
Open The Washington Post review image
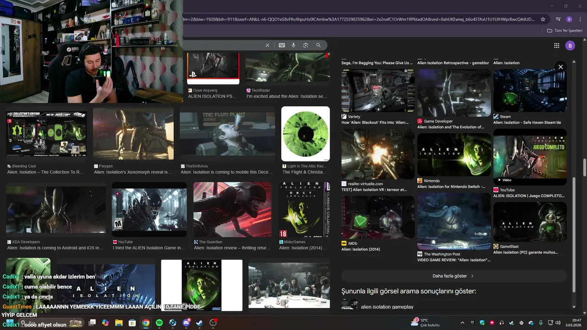pos(454,221)
